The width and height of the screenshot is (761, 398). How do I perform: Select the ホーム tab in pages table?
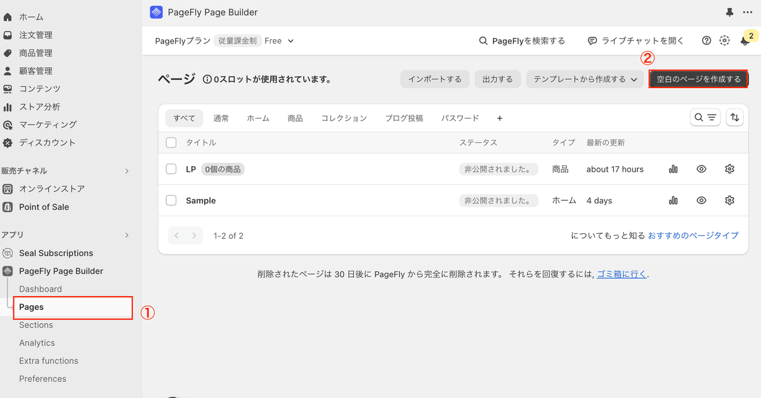click(258, 118)
